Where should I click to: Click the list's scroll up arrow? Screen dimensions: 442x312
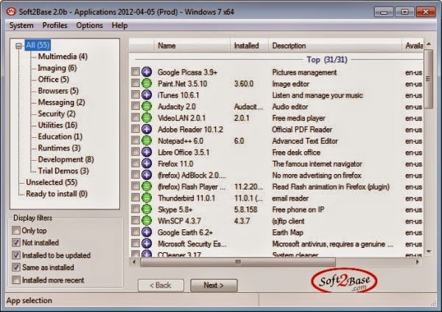[x=429, y=44]
